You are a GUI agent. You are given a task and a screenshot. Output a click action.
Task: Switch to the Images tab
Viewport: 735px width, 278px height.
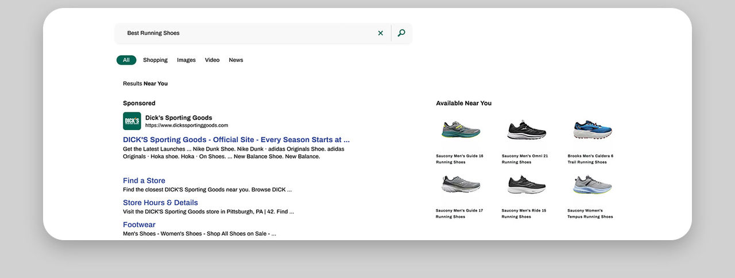[x=186, y=60]
